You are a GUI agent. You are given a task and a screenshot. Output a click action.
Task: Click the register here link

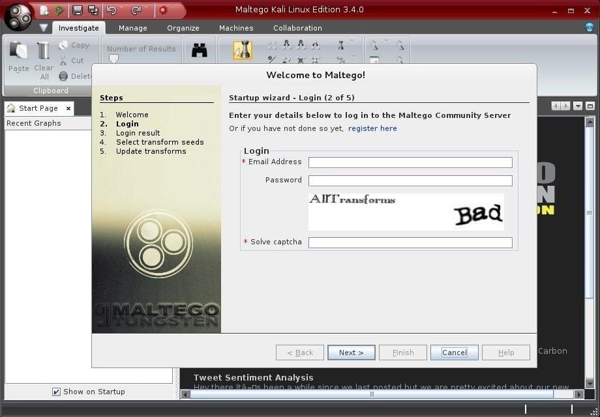click(372, 128)
